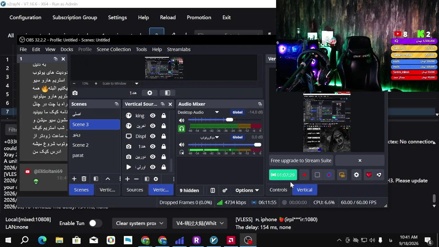Switch to the Vertical controls tab
439x247 pixels.
tap(305, 190)
